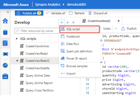Open the Manage hub toolbox icon
The image size is (140, 95).
5,76
